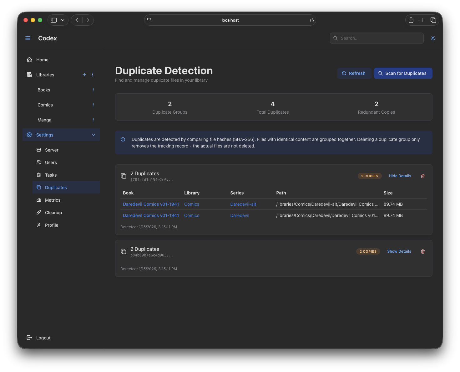460x372 pixels.
Task: Go to the Cleanup settings page
Action: pos(53,213)
